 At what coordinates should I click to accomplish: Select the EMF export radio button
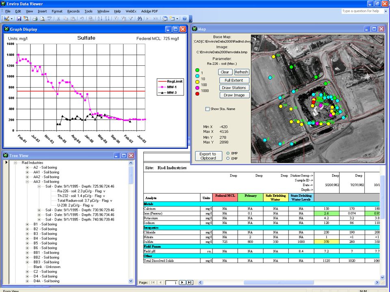[228, 159]
